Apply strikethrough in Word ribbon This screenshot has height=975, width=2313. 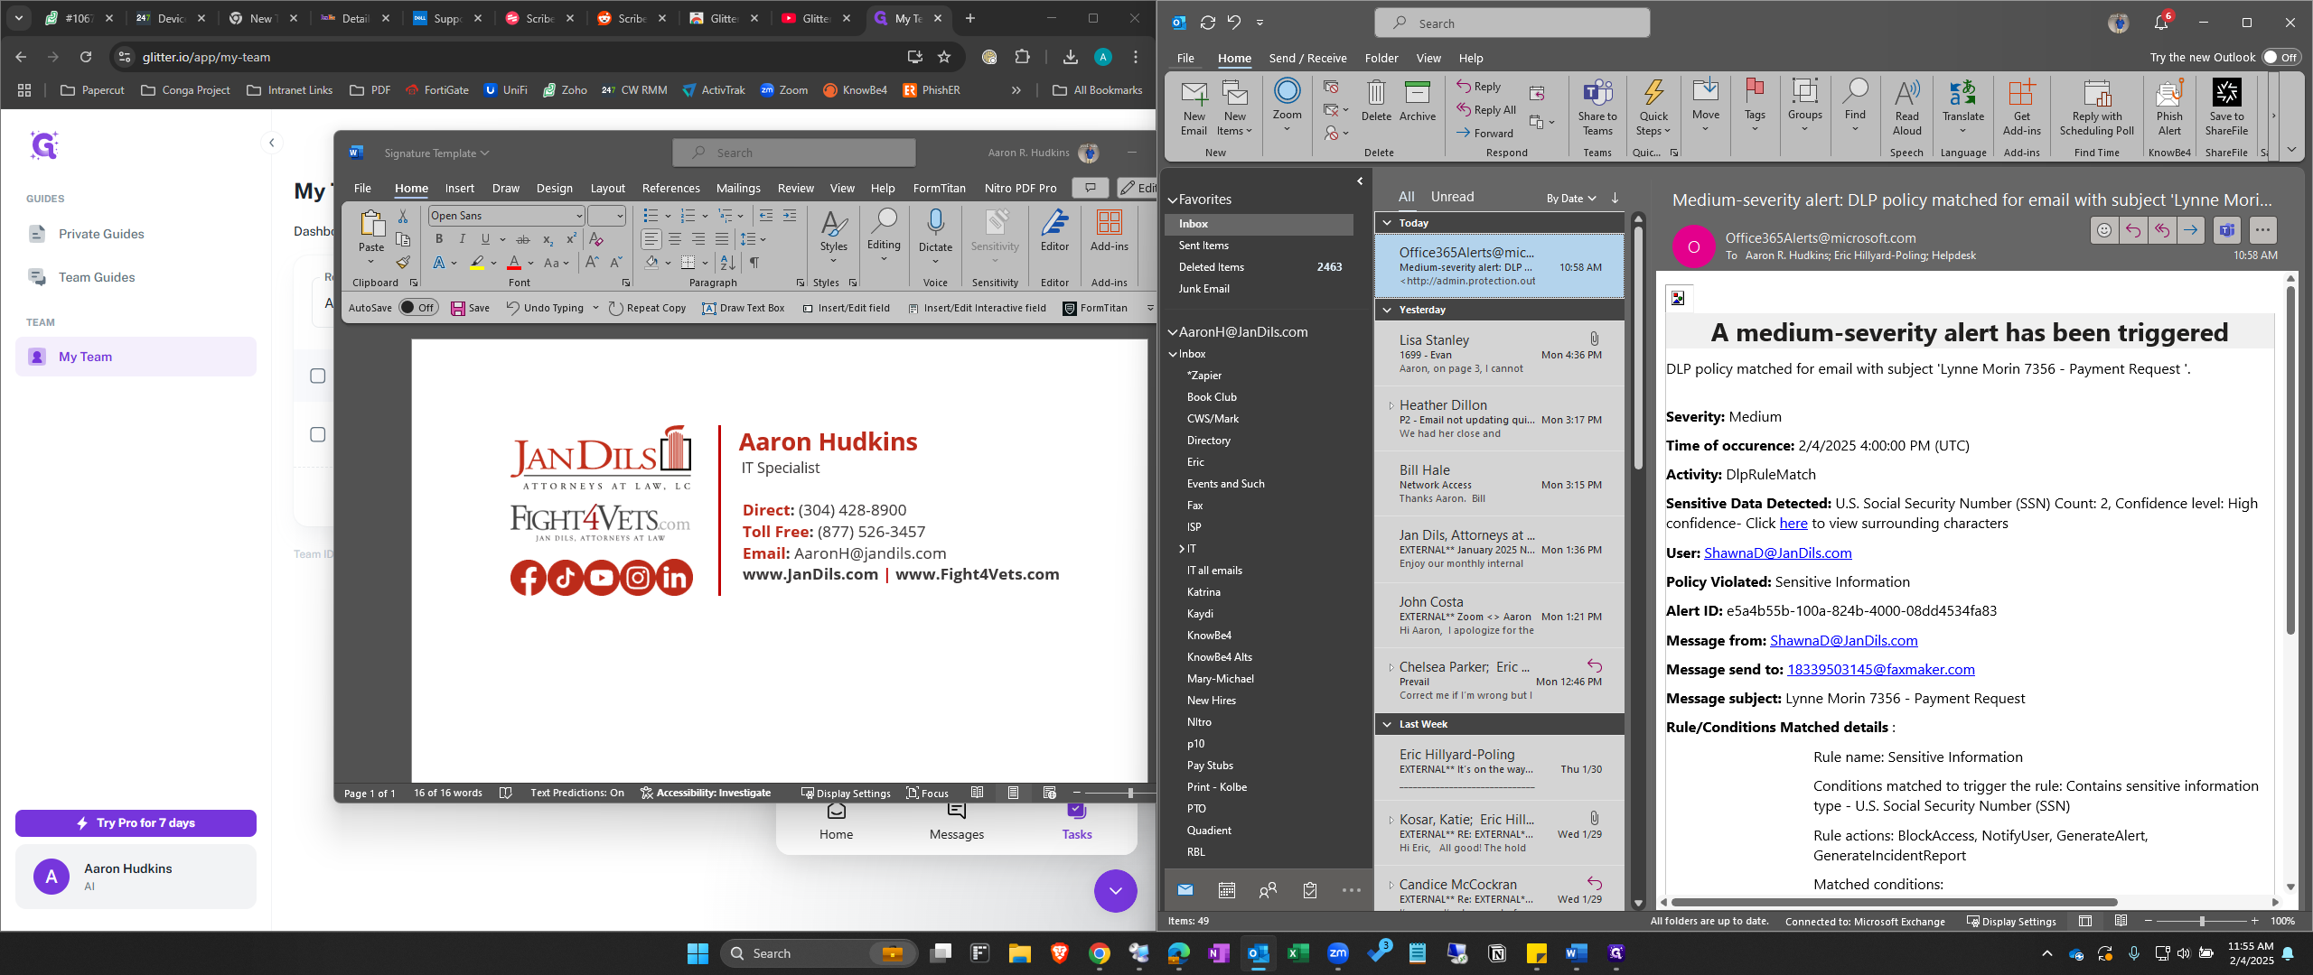523,239
